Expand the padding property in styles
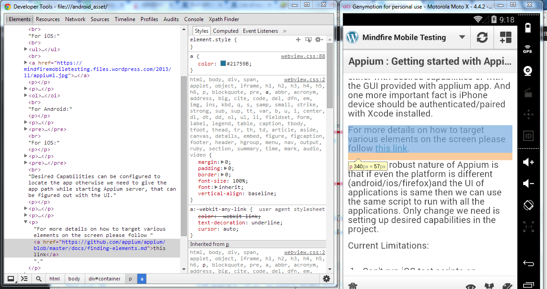Viewport: 547px width, 289px height. [225, 168]
